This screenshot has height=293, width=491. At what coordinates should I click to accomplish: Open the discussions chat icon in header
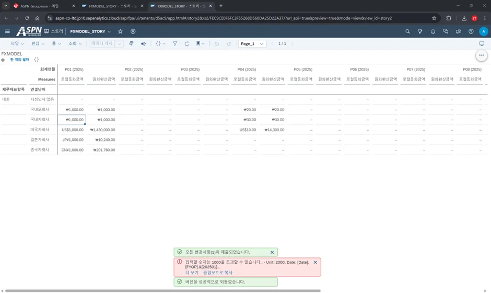[x=446, y=31]
